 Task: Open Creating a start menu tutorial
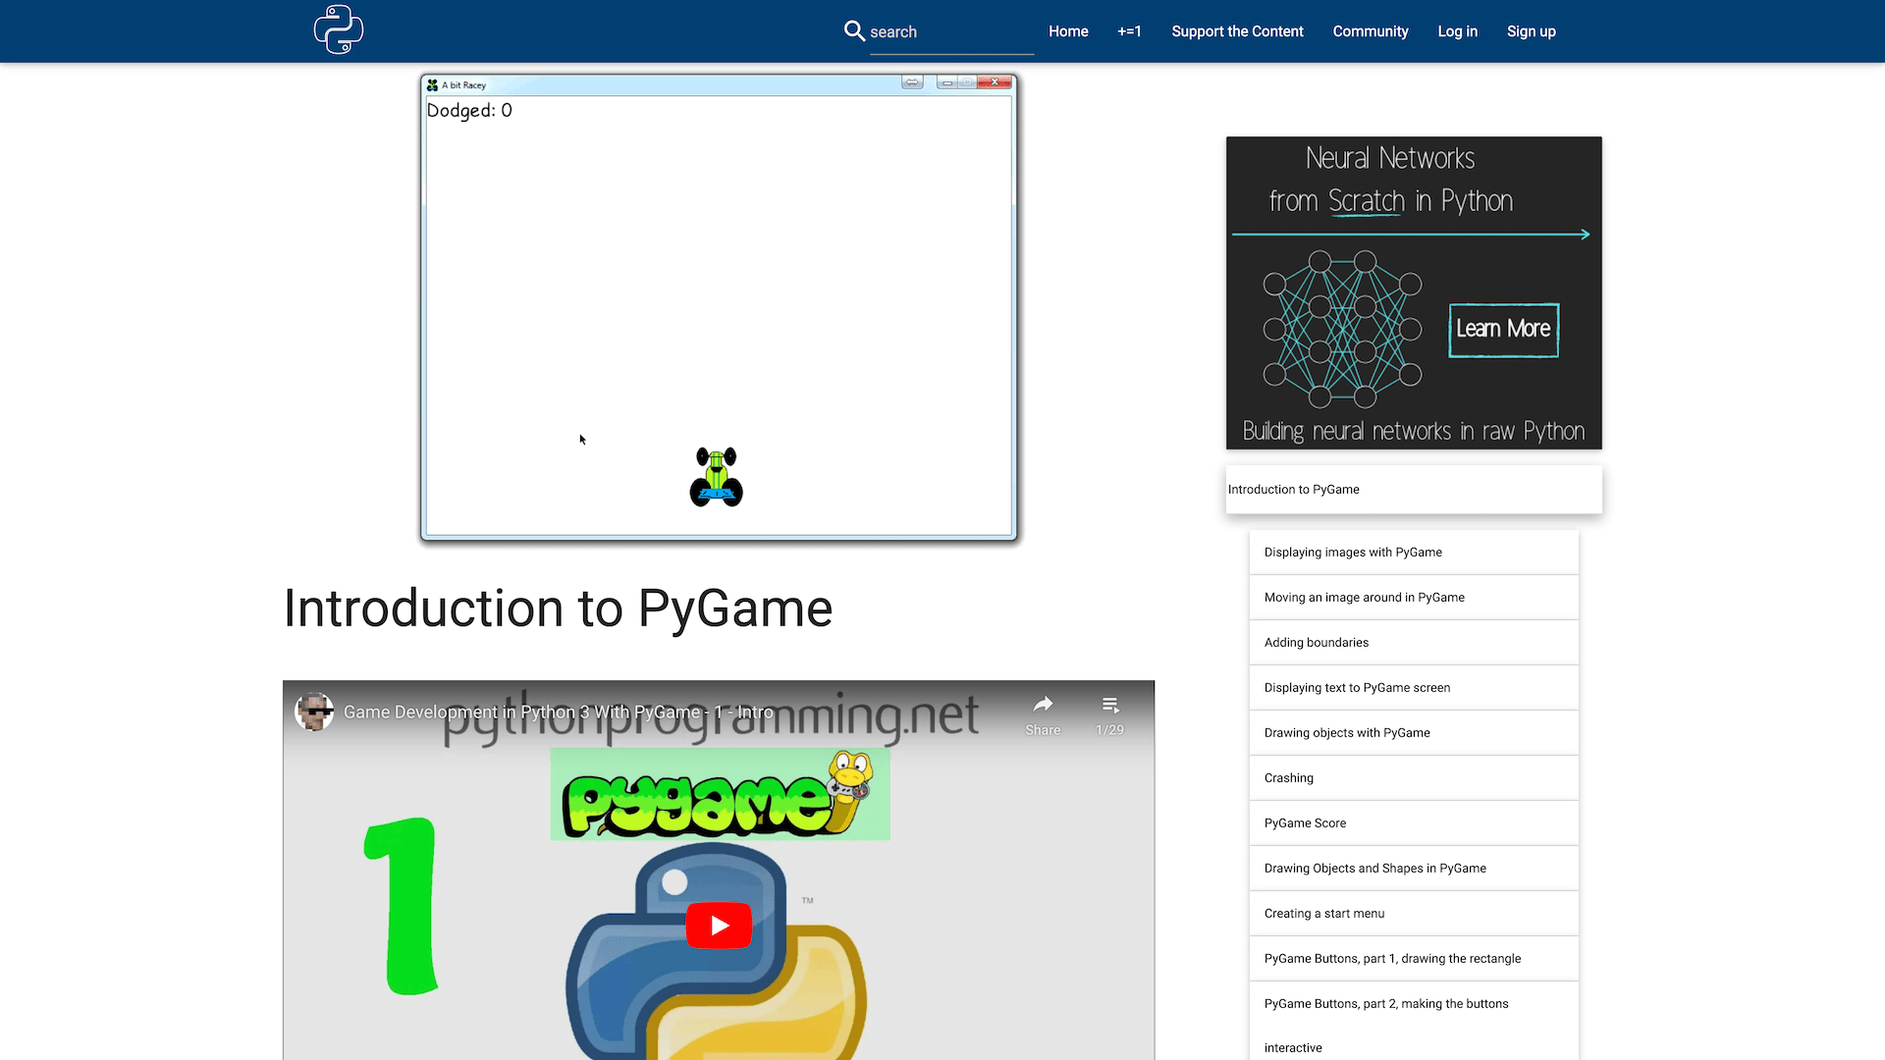(x=1323, y=914)
